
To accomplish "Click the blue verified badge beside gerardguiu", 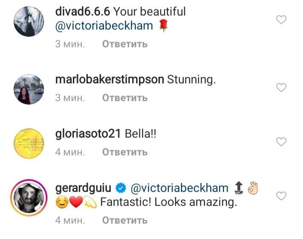I will pos(121,188).
